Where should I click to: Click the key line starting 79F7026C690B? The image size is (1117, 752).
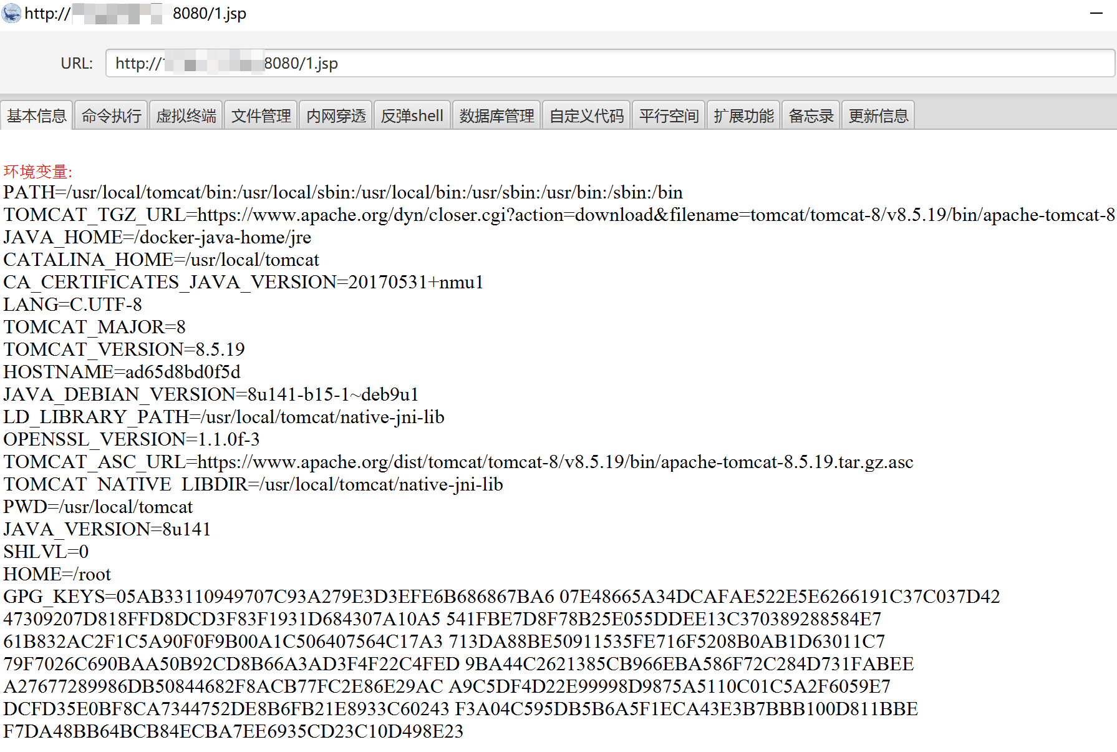click(458, 664)
